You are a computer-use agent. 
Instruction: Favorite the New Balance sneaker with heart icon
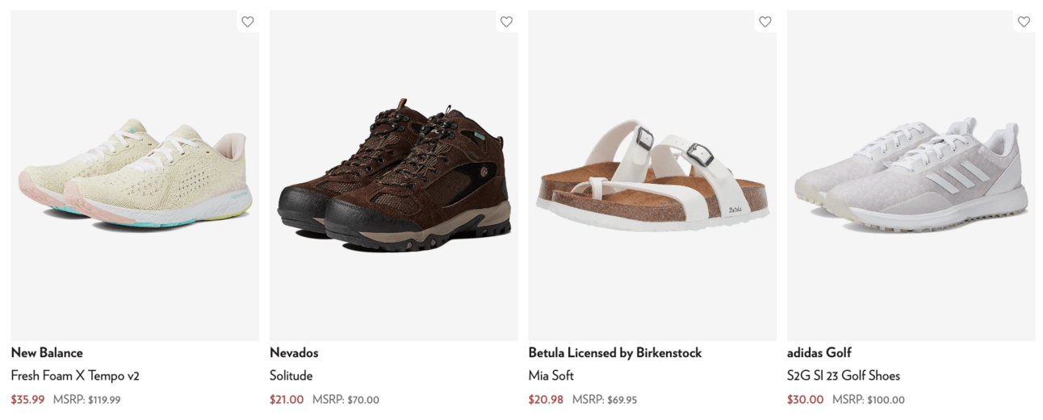248,22
